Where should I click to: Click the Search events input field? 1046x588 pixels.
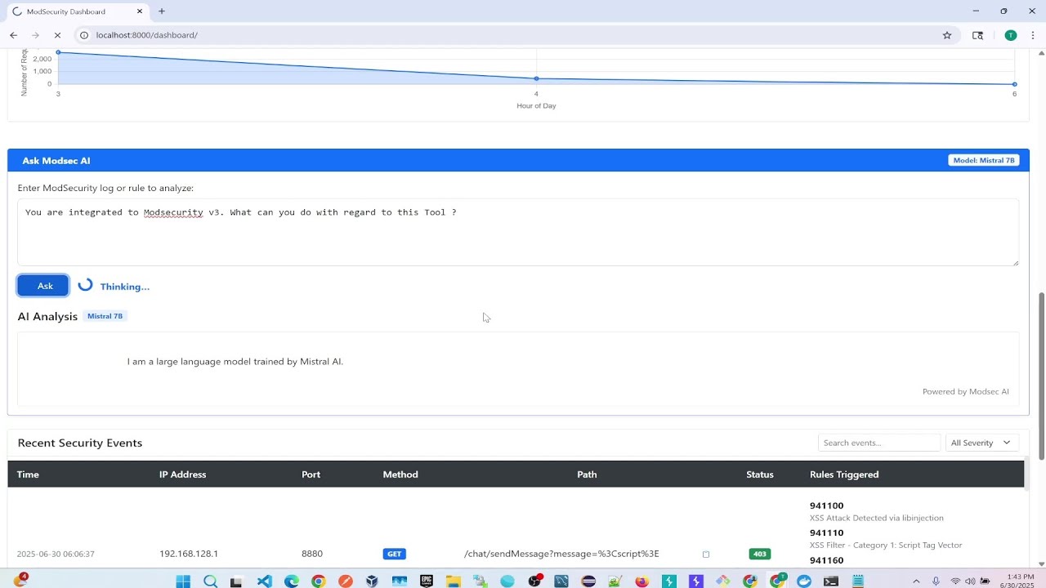[x=878, y=443]
